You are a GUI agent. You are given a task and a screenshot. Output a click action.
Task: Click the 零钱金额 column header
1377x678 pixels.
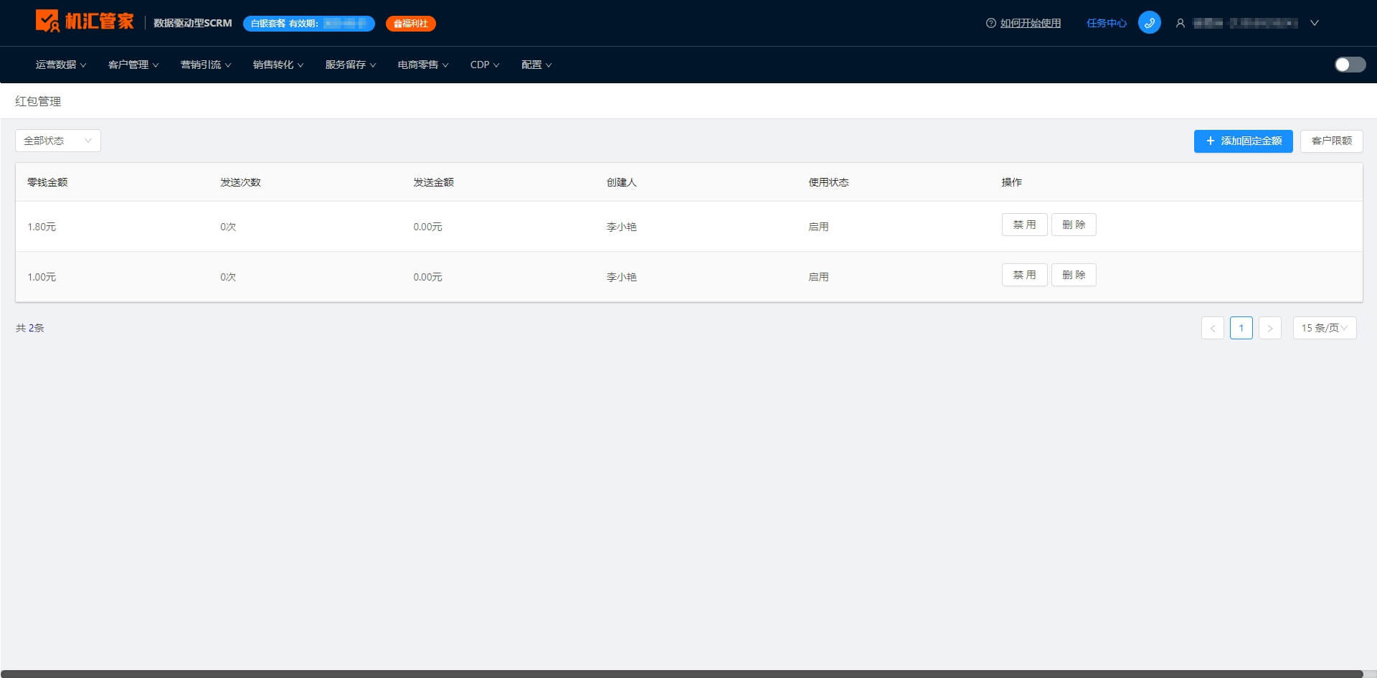tap(47, 182)
